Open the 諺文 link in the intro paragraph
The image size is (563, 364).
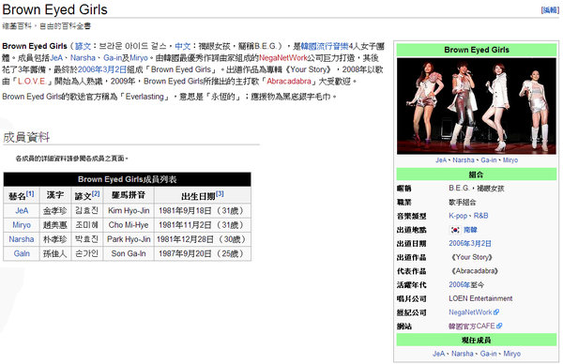(x=83, y=46)
